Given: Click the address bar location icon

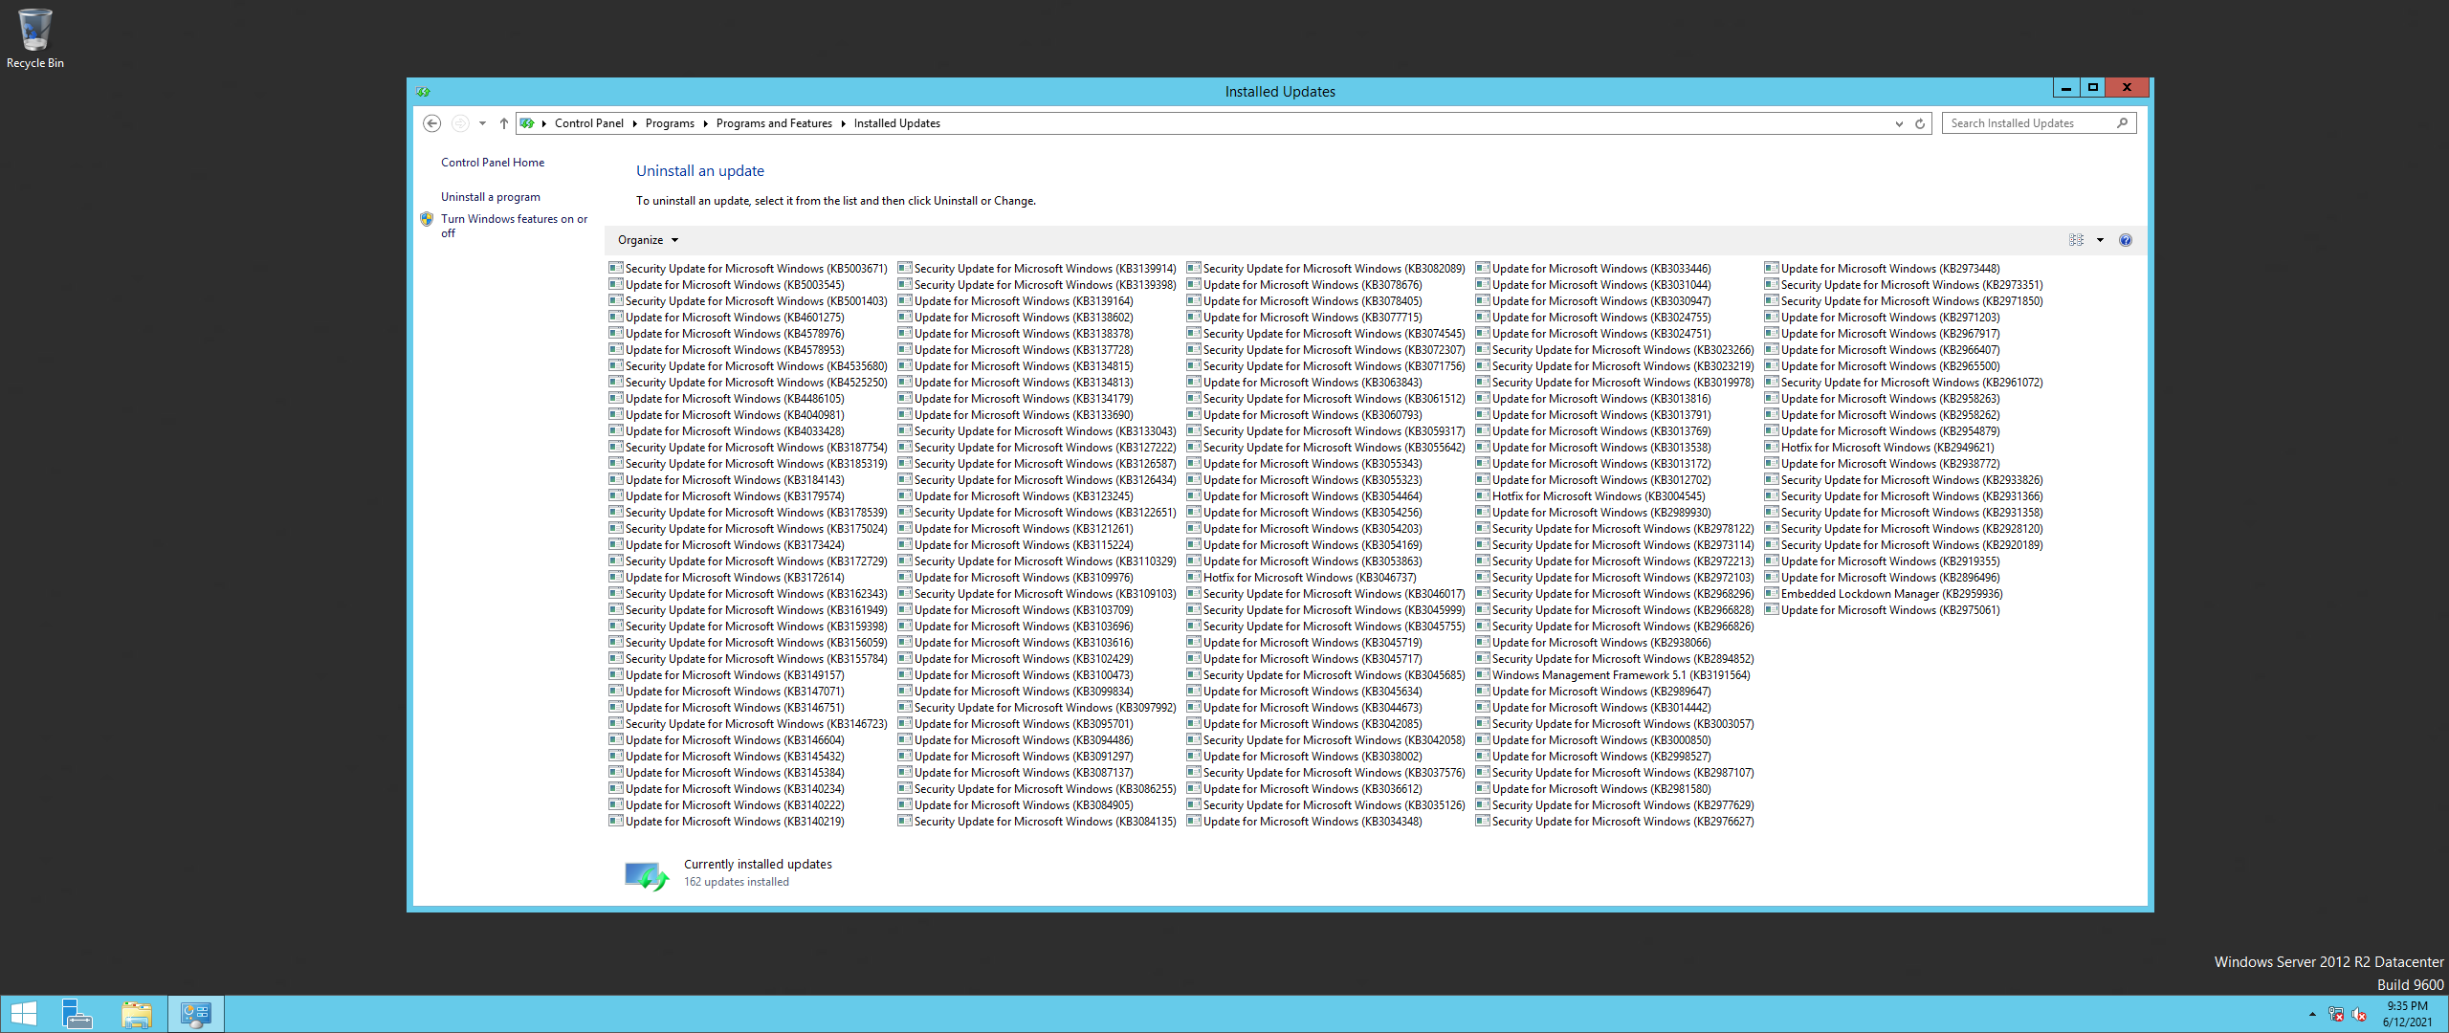Looking at the screenshot, I should point(527,123).
